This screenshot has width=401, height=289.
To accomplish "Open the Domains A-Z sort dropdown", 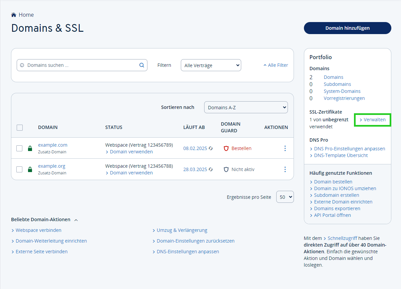I will coord(246,107).
